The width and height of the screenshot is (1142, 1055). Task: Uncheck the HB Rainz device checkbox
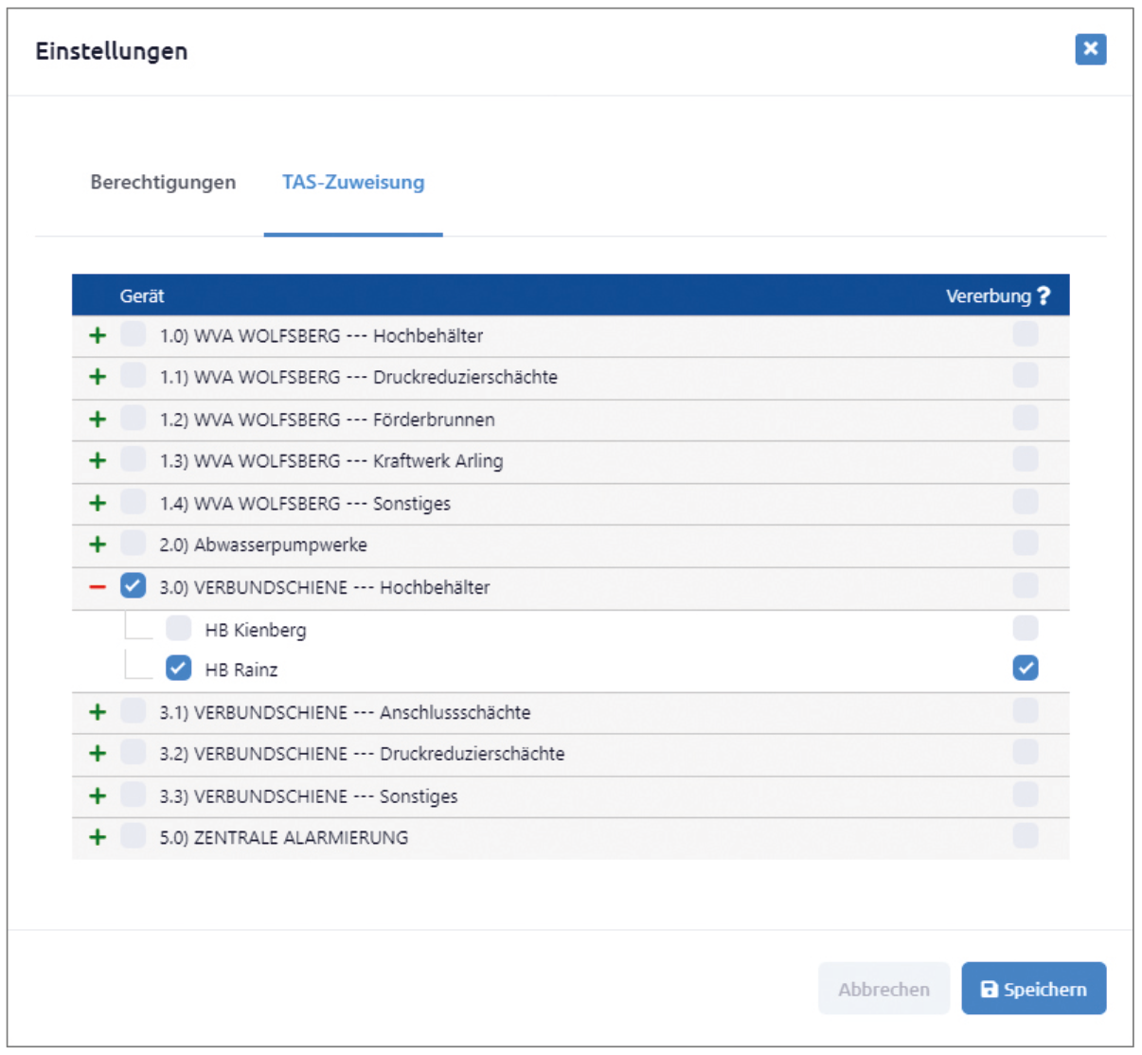[178, 669]
